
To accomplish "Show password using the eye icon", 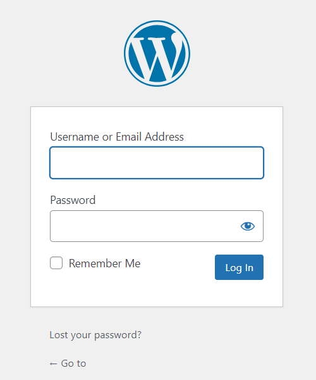I will (x=248, y=226).
